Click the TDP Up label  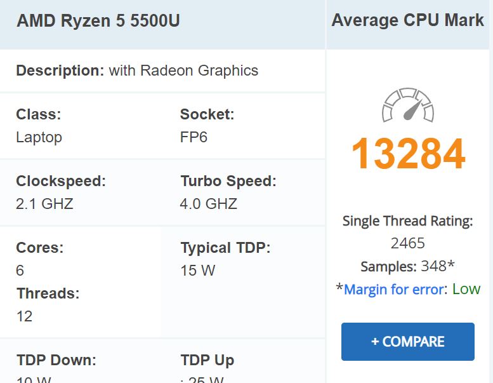point(207,361)
